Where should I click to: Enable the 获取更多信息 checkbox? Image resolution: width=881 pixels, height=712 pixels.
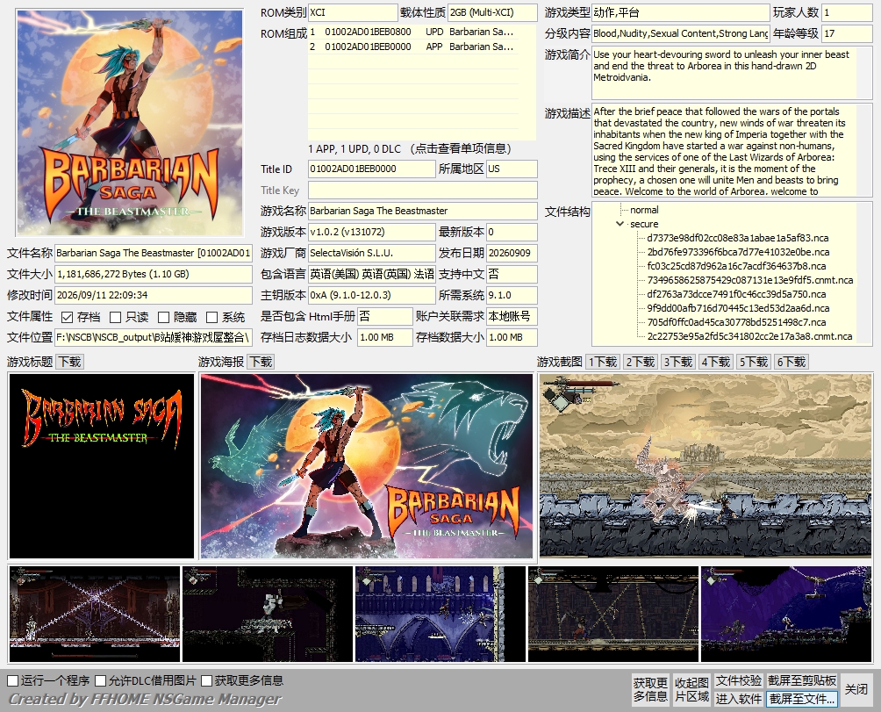click(x=207, y=681)
